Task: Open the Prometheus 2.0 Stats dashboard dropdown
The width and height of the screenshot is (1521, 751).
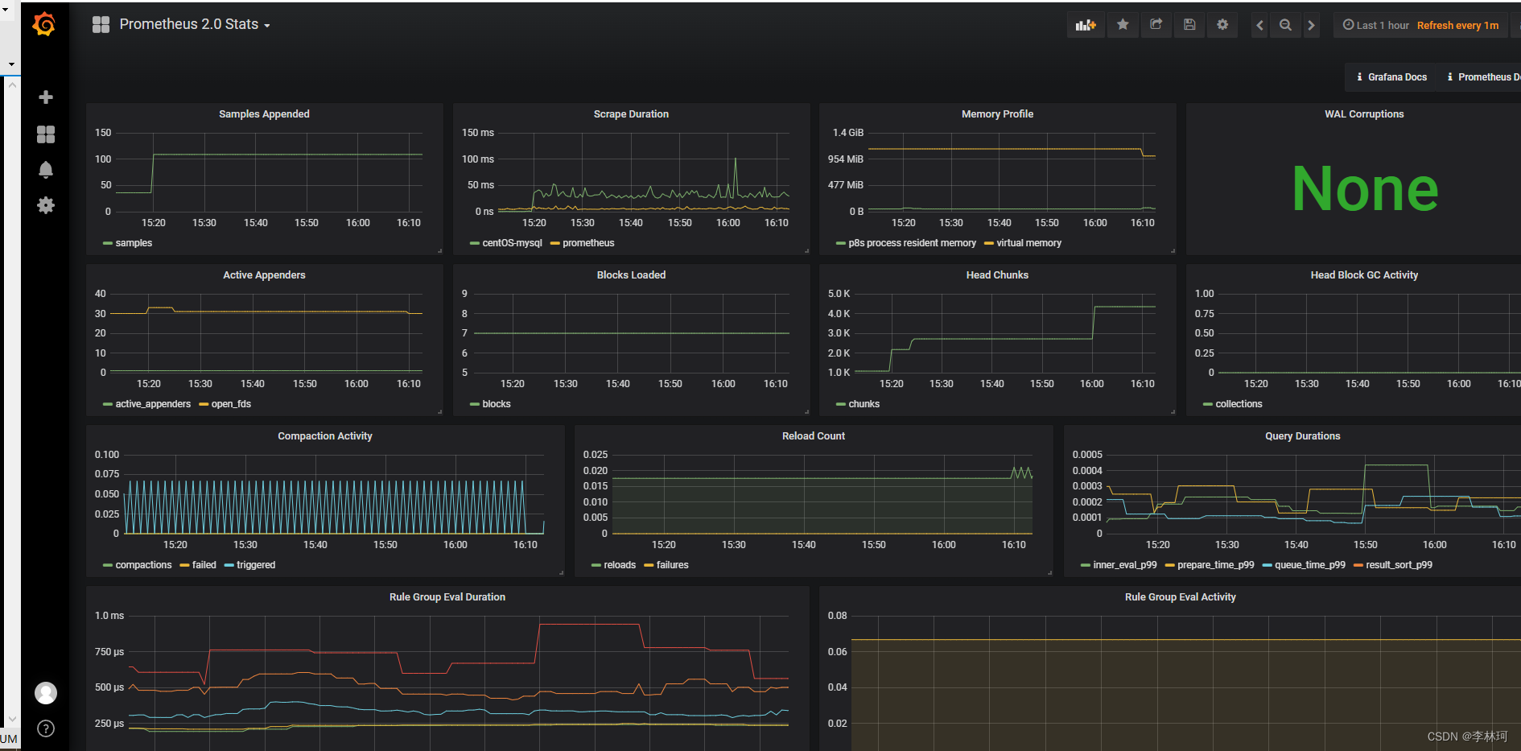Action: tap(195, 25)
